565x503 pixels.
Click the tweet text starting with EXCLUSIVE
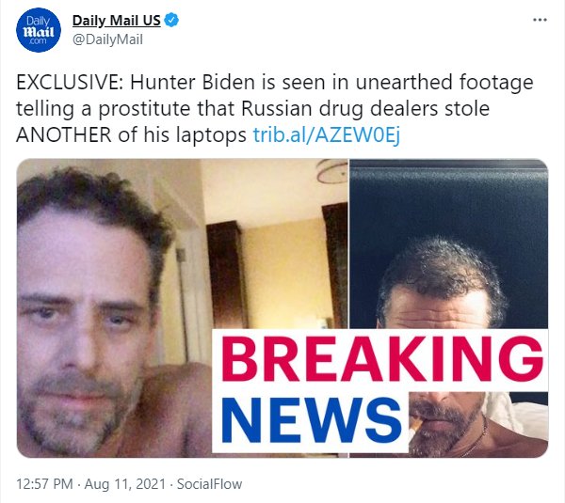(x=275, y=108)
